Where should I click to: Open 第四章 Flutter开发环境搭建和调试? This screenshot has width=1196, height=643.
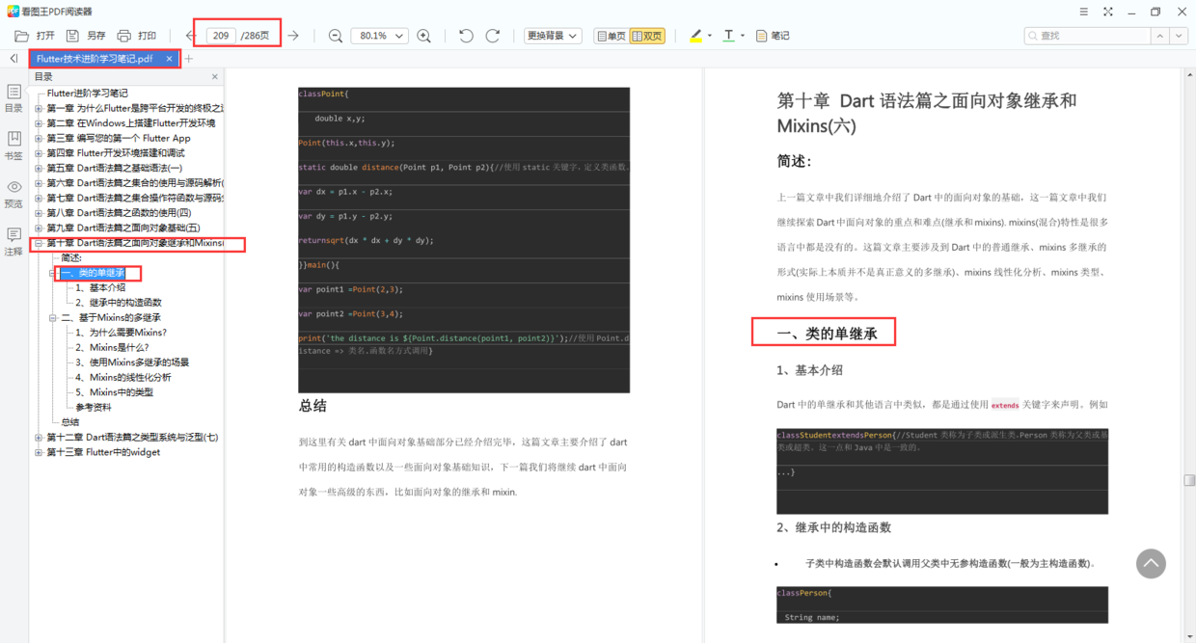pyautogui.click(x=116, y=153)
